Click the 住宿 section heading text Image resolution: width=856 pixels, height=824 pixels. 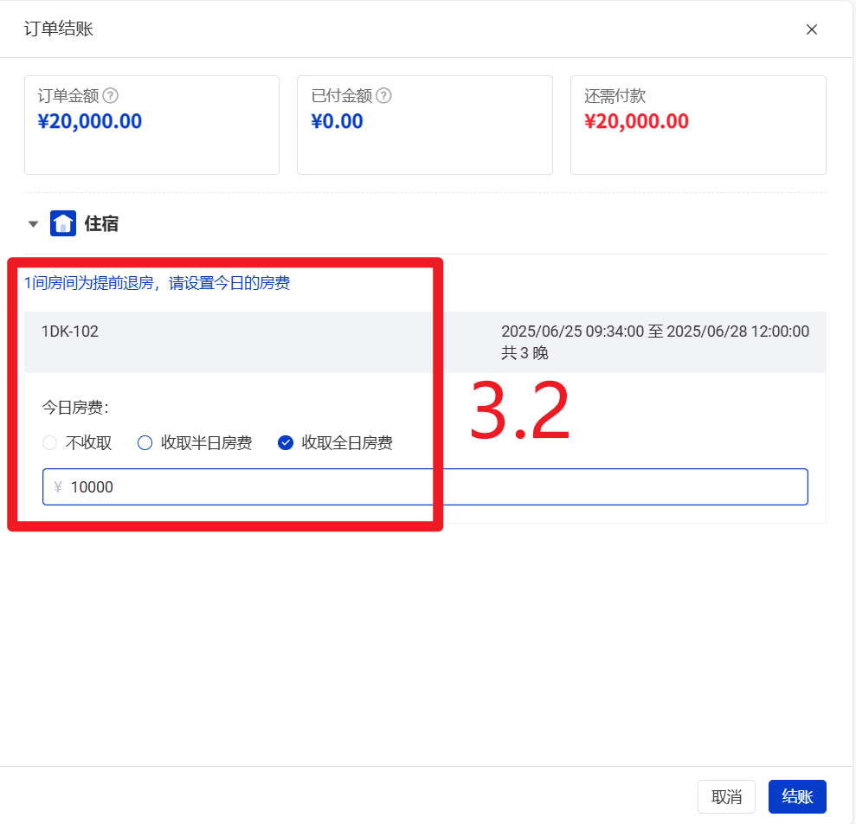click(x=101, y=224)
